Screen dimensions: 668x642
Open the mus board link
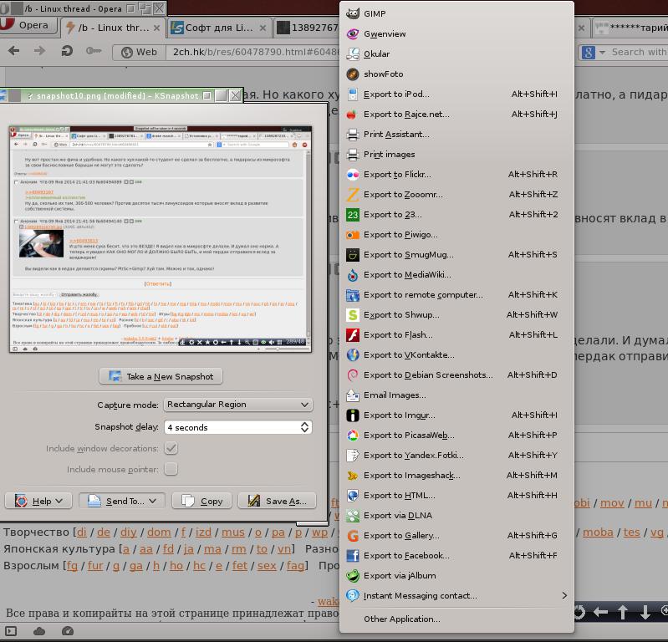(233, 532)
